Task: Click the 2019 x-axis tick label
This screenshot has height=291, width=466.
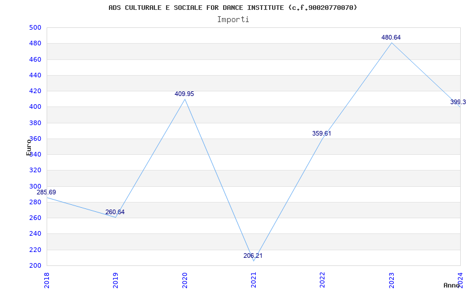Action: (115, 280)
